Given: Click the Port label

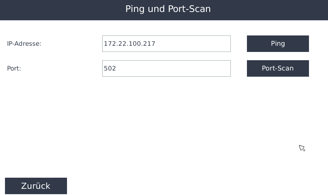Looking at the screenshot, I should click(14, 68).
